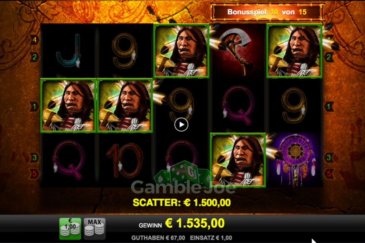The width and height of the screenshot is (365, 243).
Task: Click the chief symbol in top-right reel
Action: [294, 51]
